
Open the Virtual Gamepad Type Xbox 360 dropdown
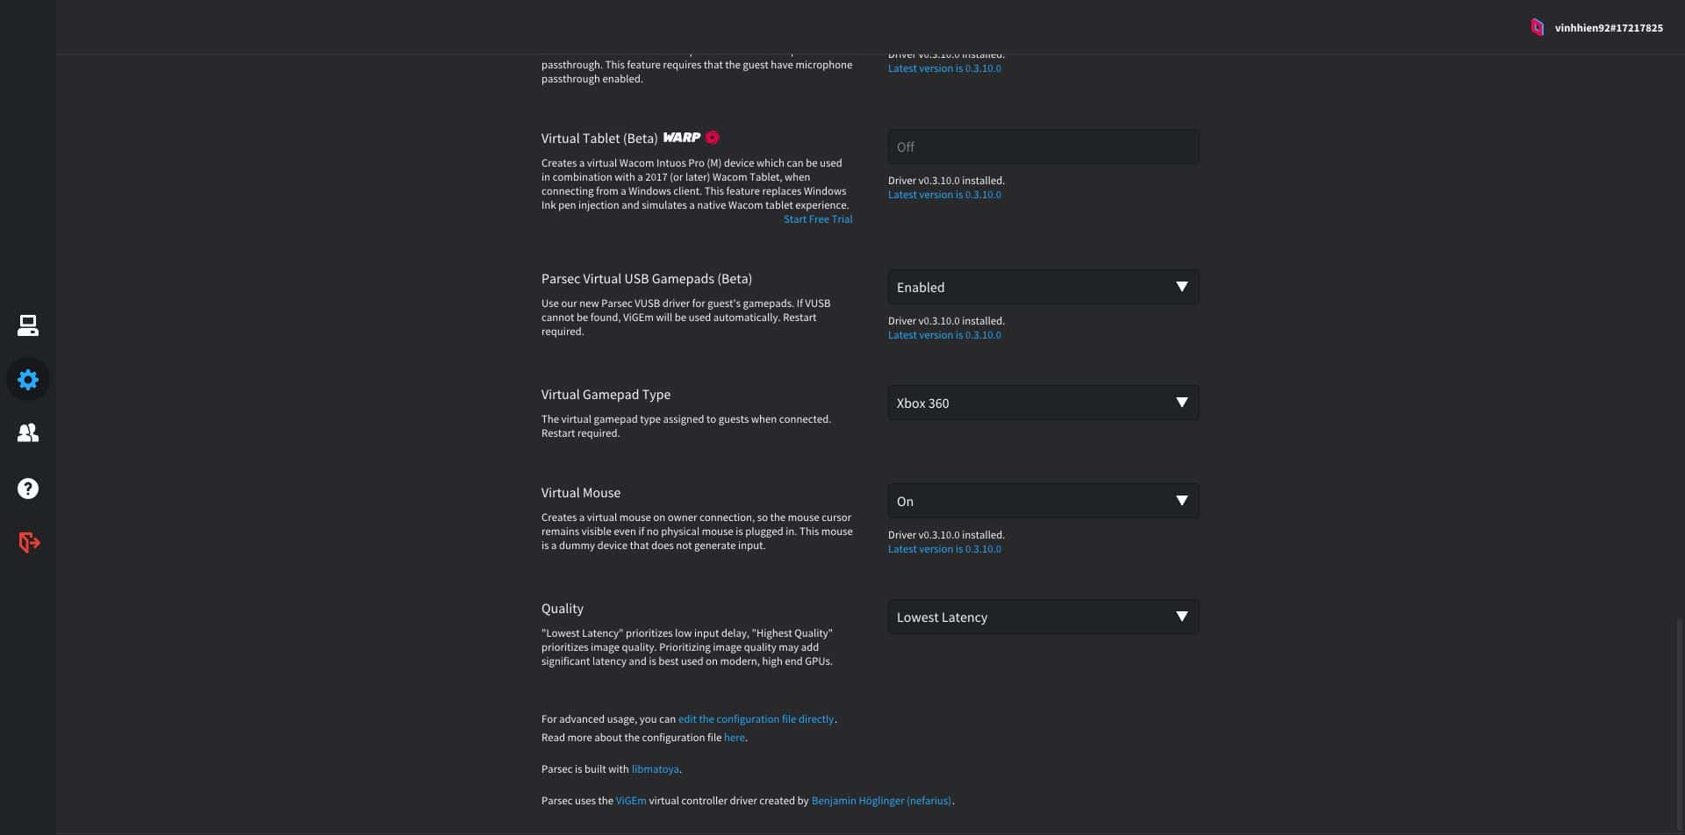click(x=1043, y=403)
